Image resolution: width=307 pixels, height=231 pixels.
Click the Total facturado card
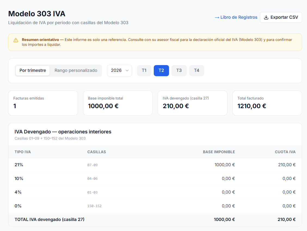(267, 103)
